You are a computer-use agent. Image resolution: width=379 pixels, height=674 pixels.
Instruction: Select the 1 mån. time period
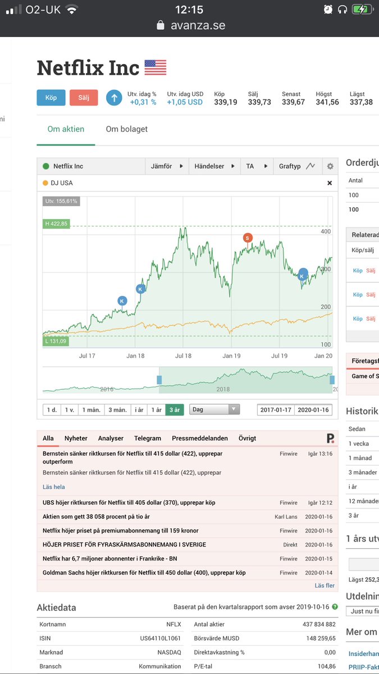92,409
